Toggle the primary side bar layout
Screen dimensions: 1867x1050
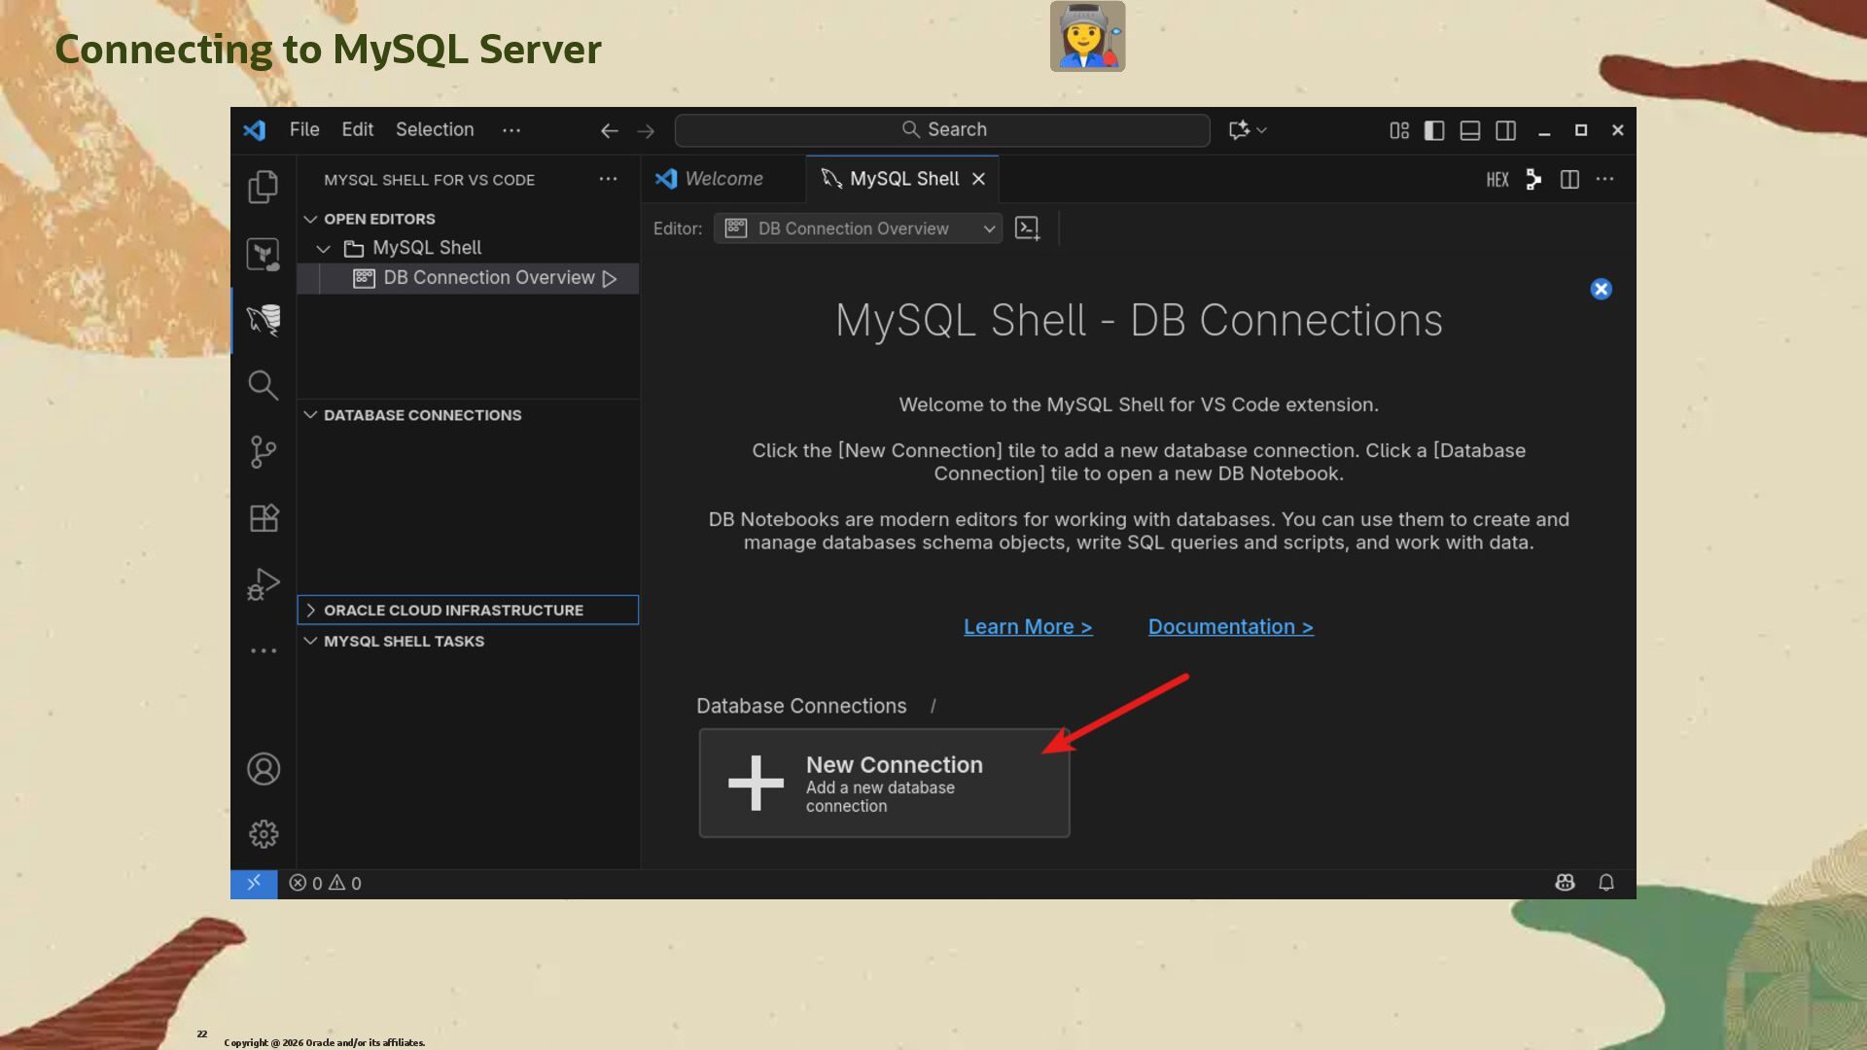[1434, 130]
